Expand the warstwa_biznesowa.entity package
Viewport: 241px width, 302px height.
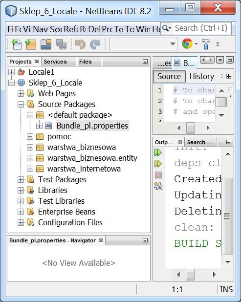click(30, 158)
